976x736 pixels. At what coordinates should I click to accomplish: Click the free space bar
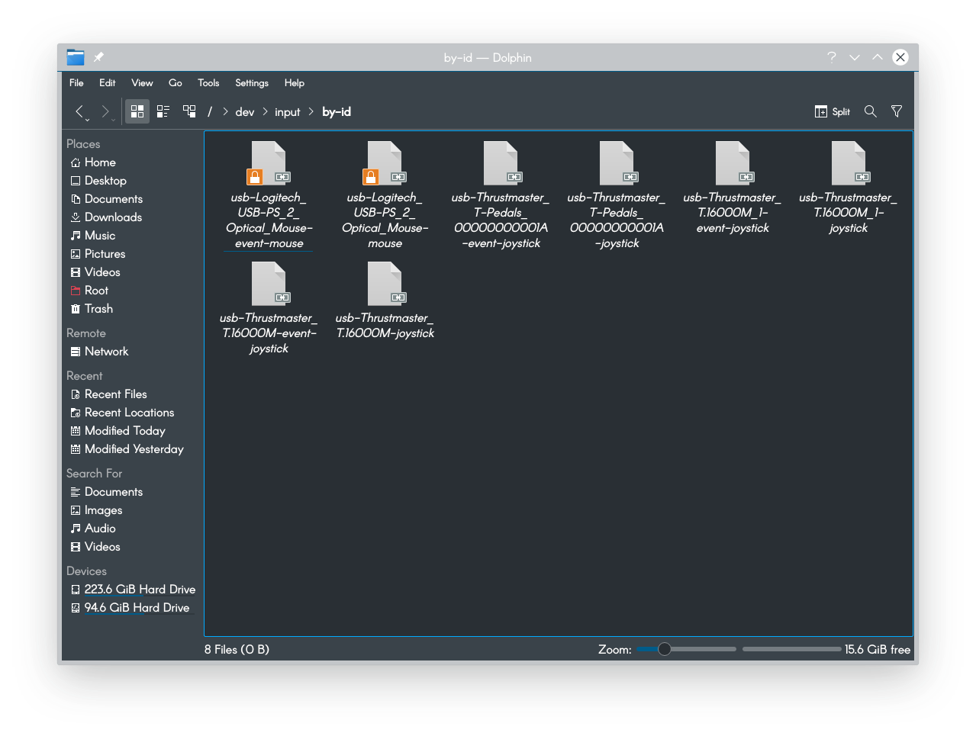point(791,649)
